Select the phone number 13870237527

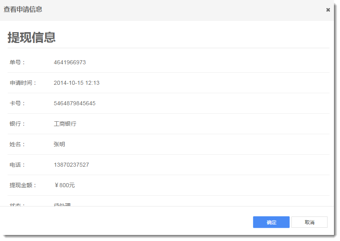(71, 165)
